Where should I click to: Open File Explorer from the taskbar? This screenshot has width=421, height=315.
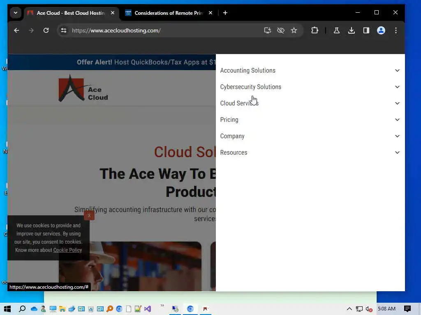[x=62, y=309]
